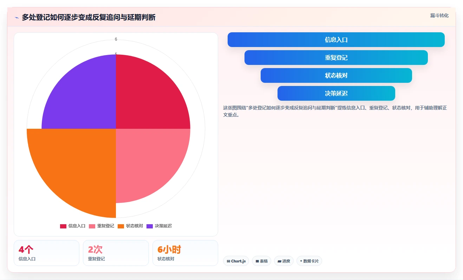The width and height of the screenshot is (463, 280).
Task: Click the lightning icon beside the title
Action: 17,18
